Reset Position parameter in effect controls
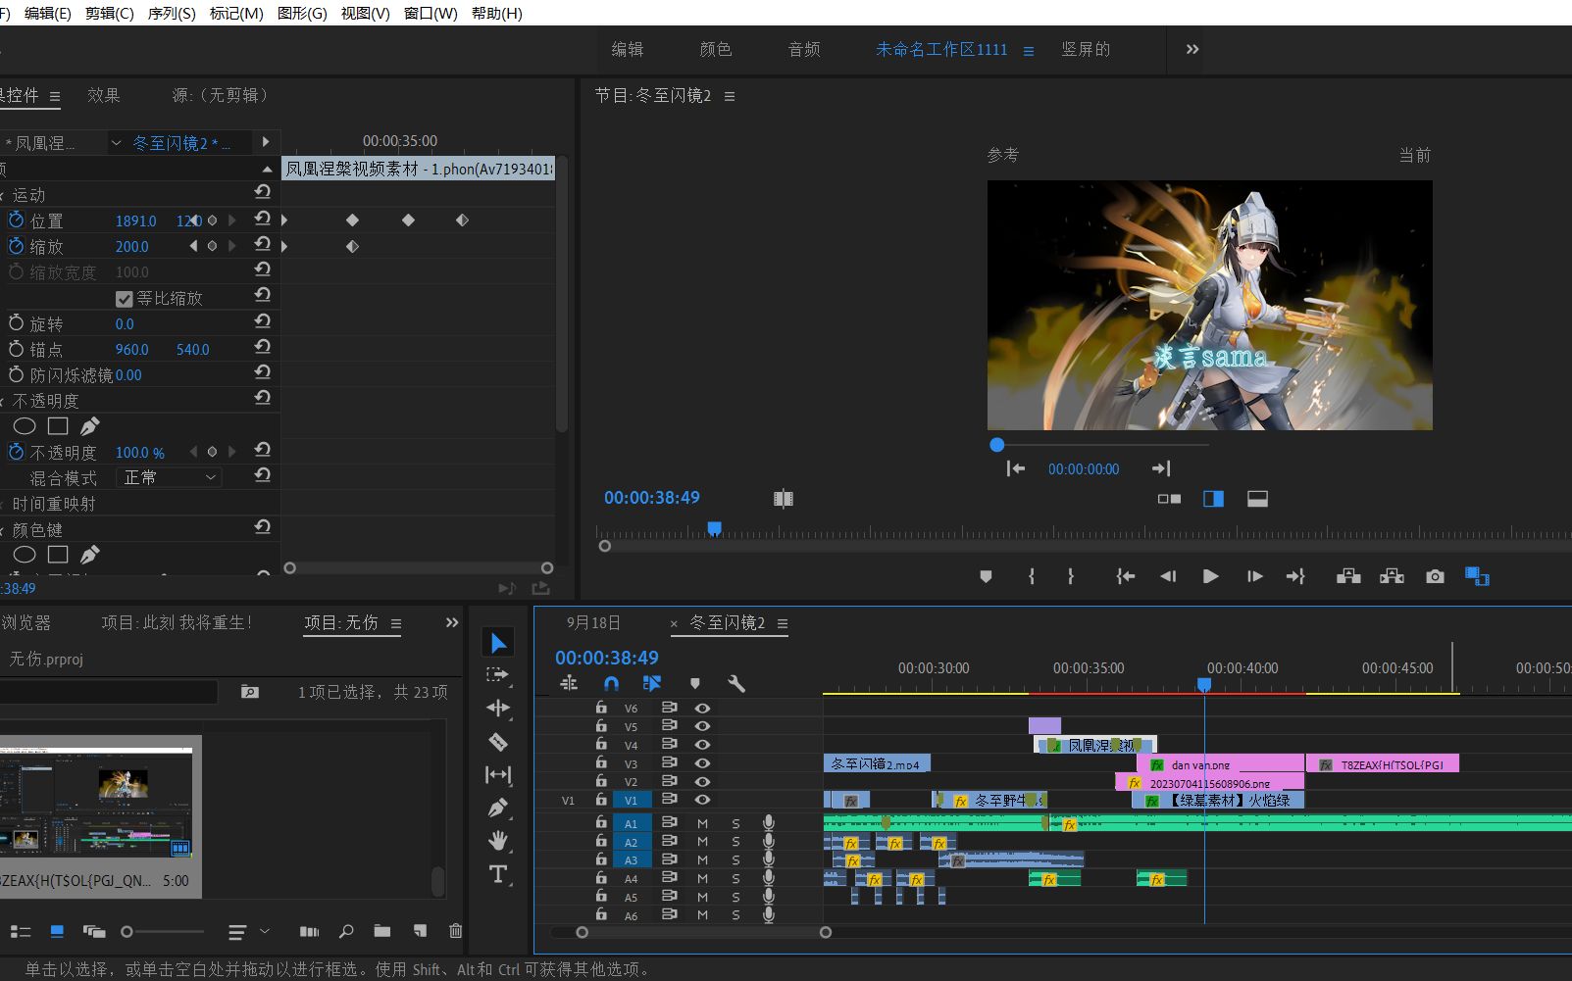1572x981 pixels. 262,219
